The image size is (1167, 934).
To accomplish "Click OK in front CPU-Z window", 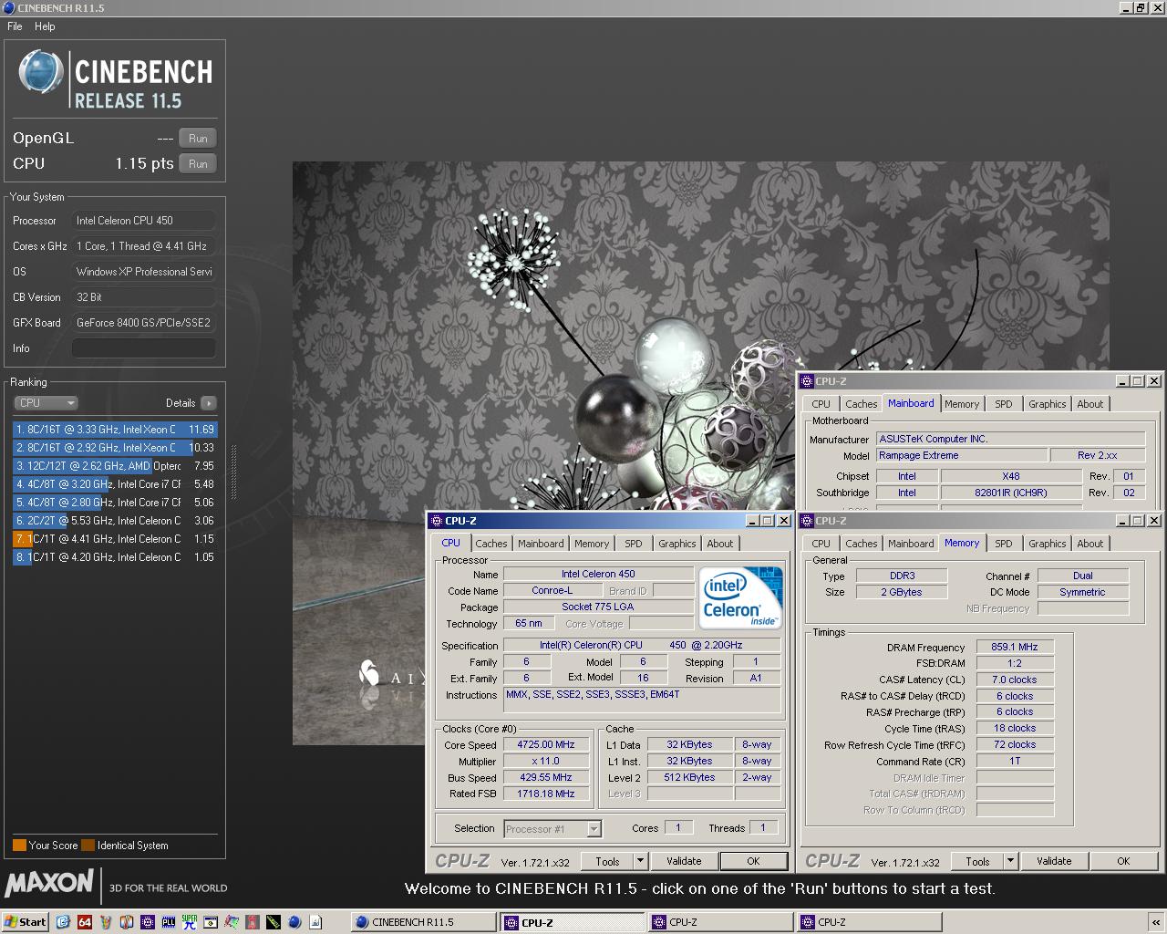I will 753,860.
